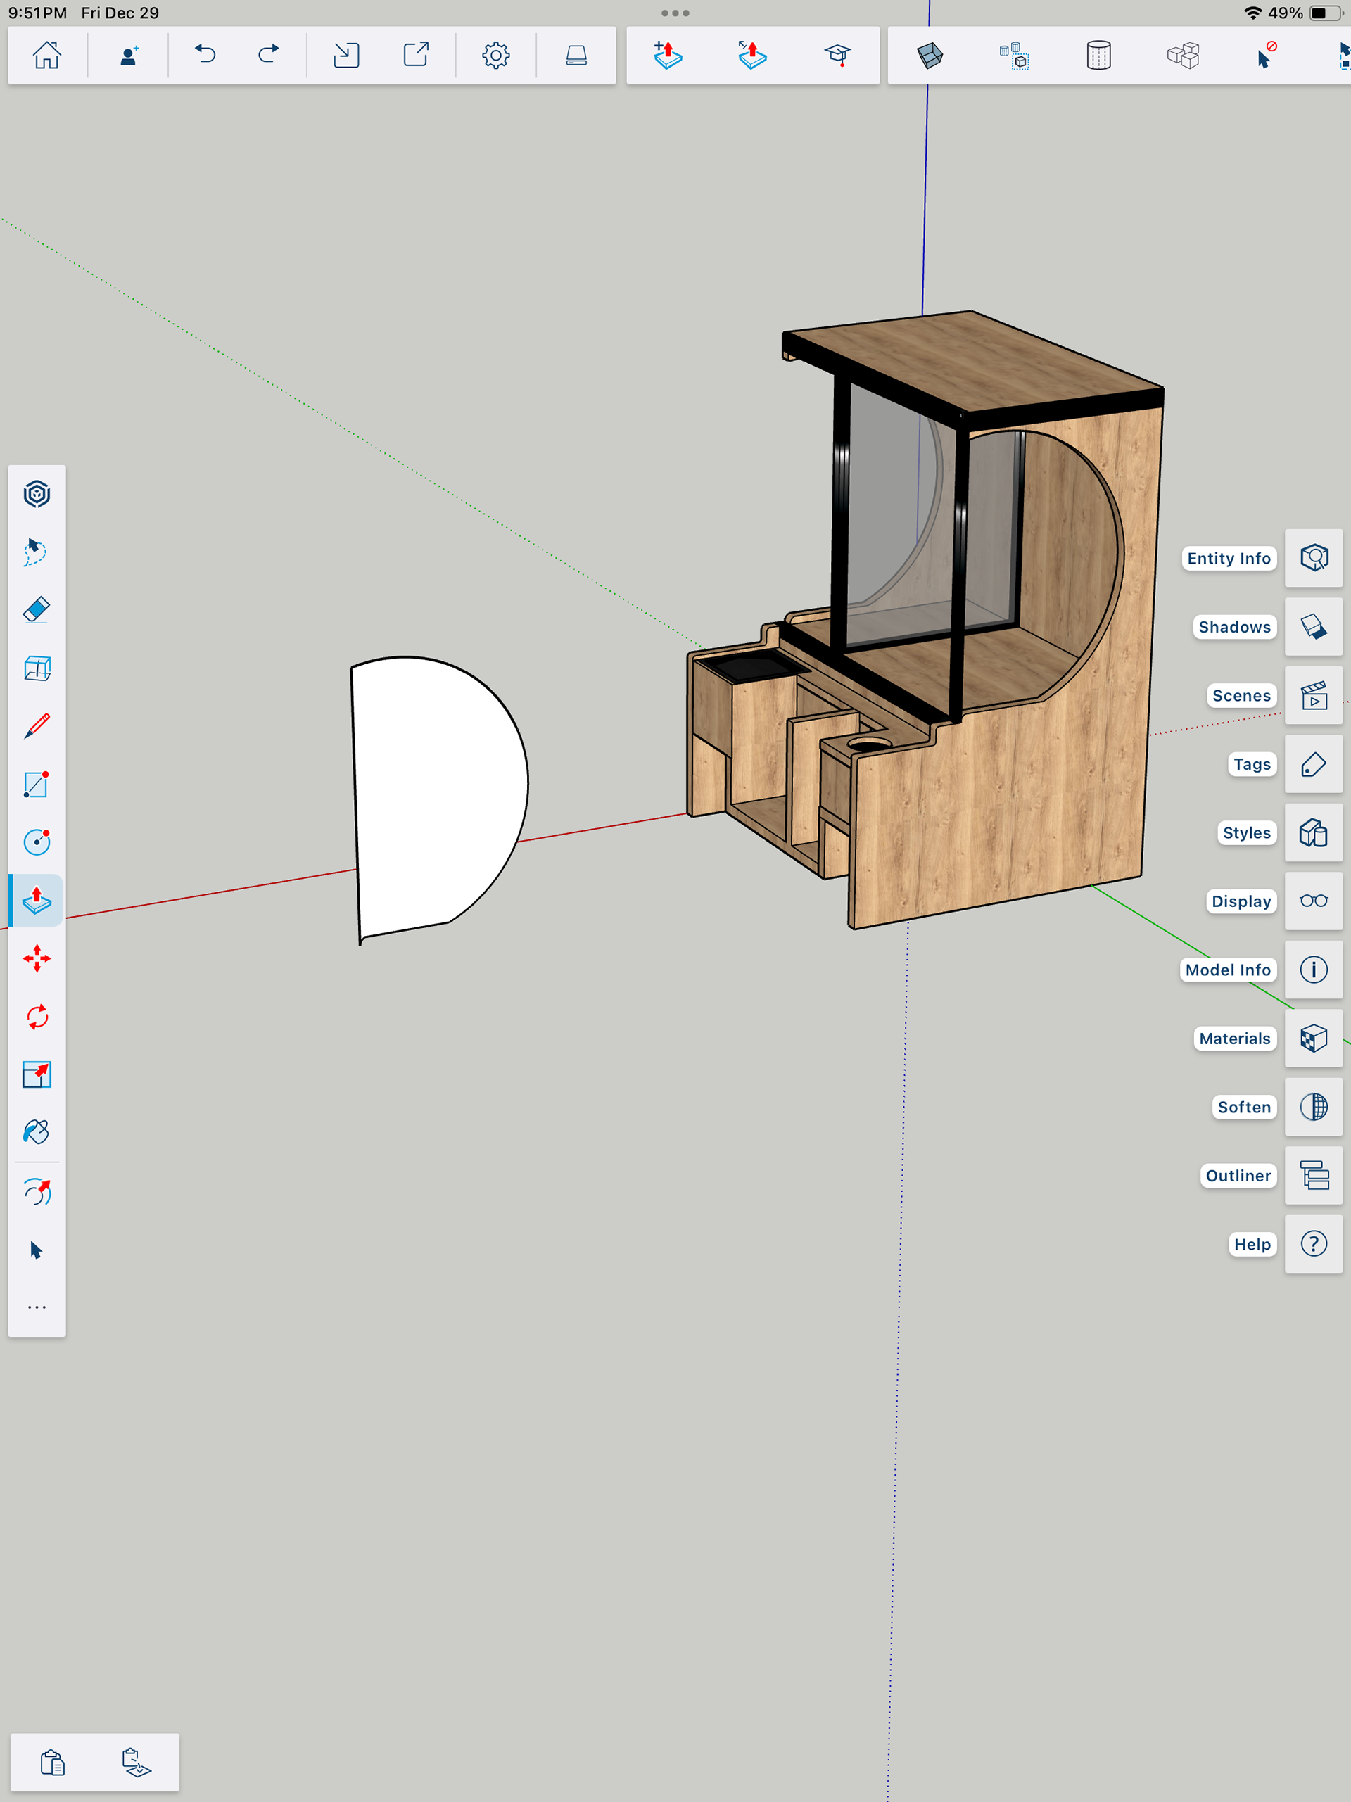Image resolution: width=1351 pixels, height=1802 pixels.
Task: Open the Entity Info panel
Action: click(x=1314, y=558)
